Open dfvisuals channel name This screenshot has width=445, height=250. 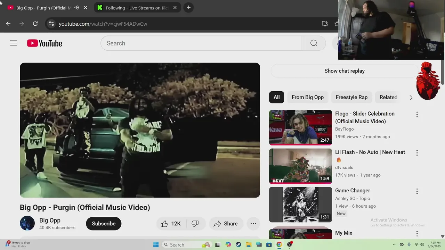point(344,167)
